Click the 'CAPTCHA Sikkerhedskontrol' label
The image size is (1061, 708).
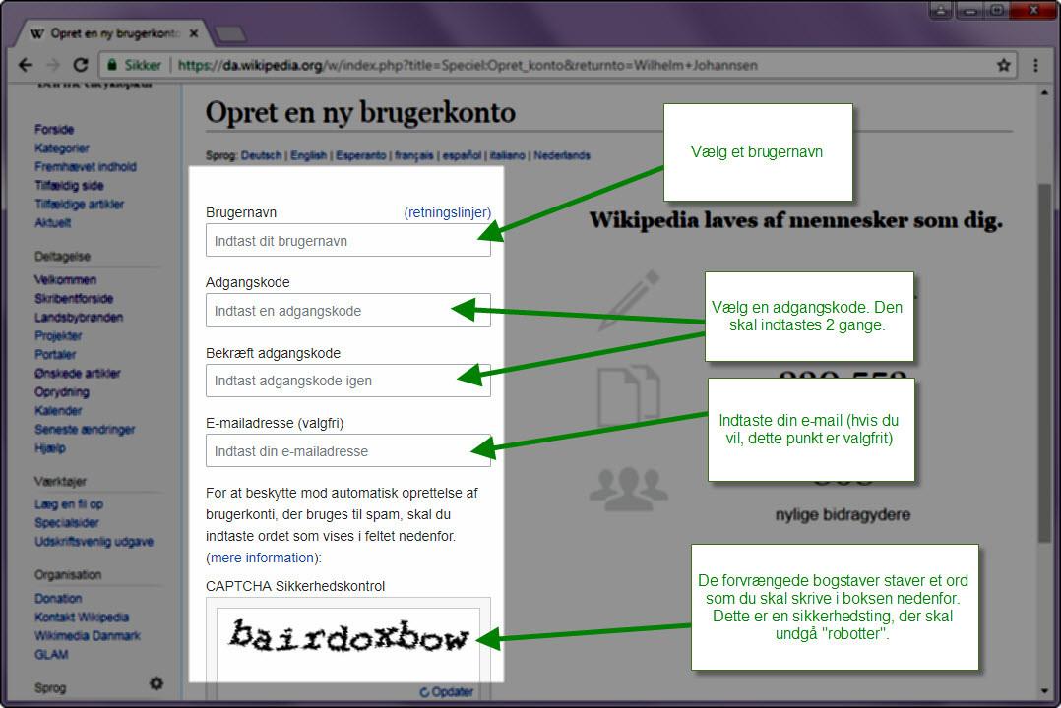[x=295, y=586]
